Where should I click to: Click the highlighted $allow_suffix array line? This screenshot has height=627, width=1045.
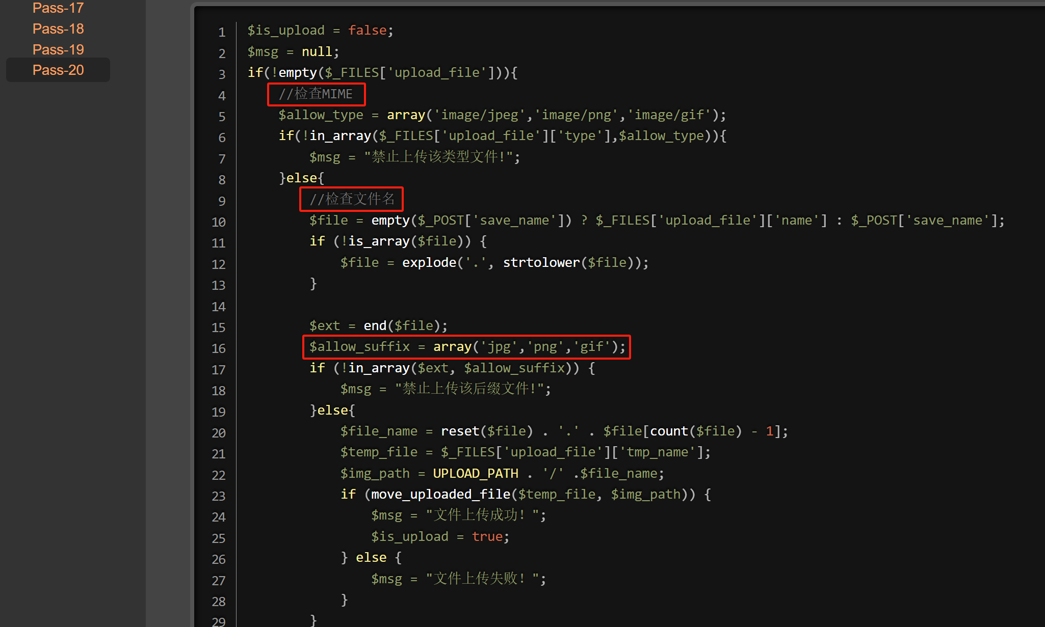466,347
